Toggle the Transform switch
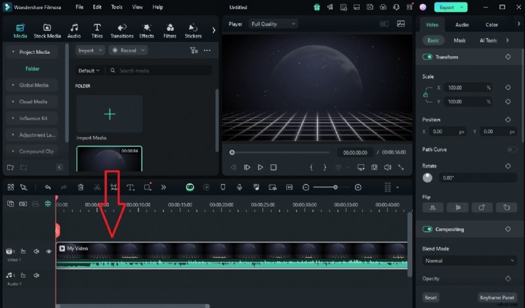This screenshot has height=308, width=525. tap(427, 57)
